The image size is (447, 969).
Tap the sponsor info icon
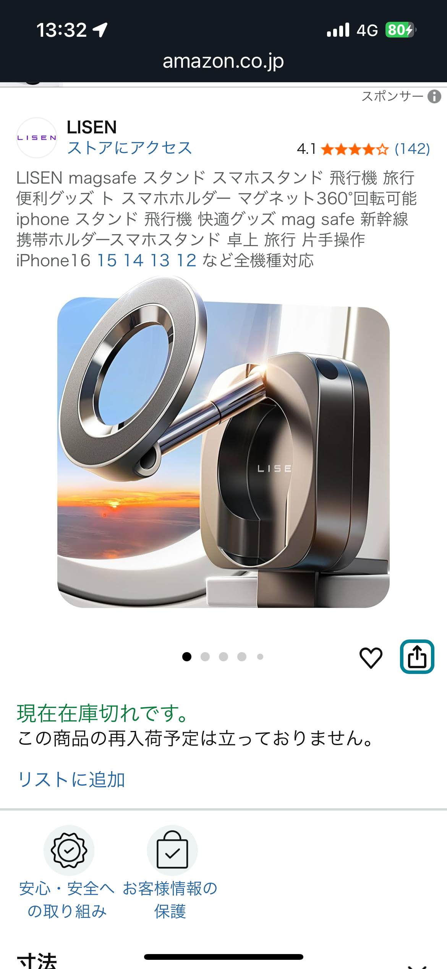434,96
